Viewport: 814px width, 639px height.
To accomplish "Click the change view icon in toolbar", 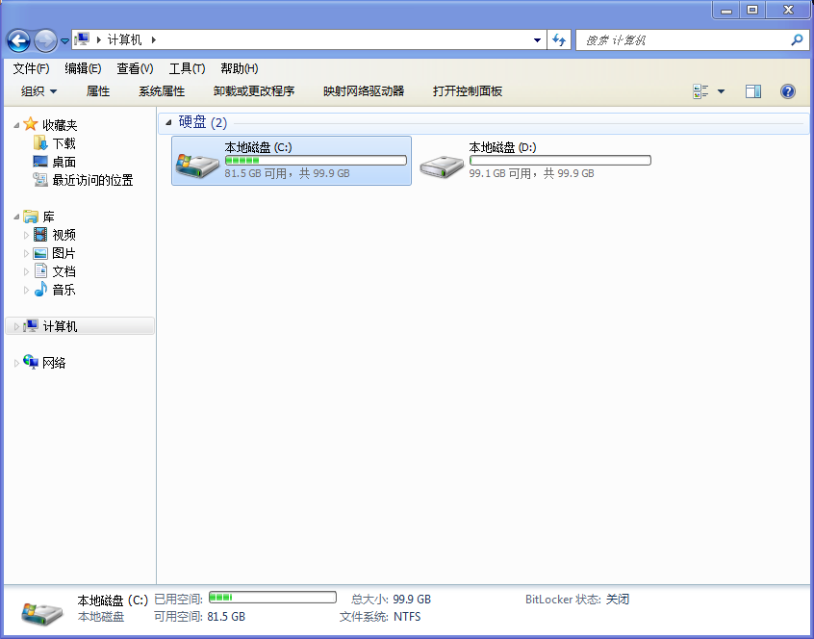I will (x=701, y=91).
